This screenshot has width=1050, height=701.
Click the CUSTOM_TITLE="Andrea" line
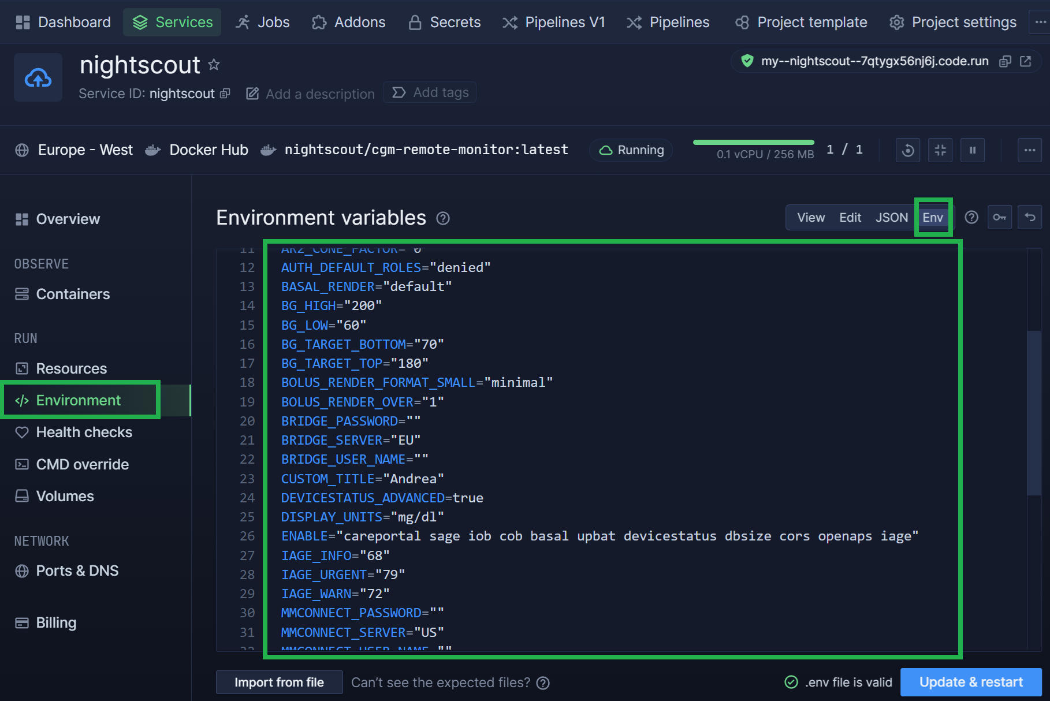(x=363, y=479)
